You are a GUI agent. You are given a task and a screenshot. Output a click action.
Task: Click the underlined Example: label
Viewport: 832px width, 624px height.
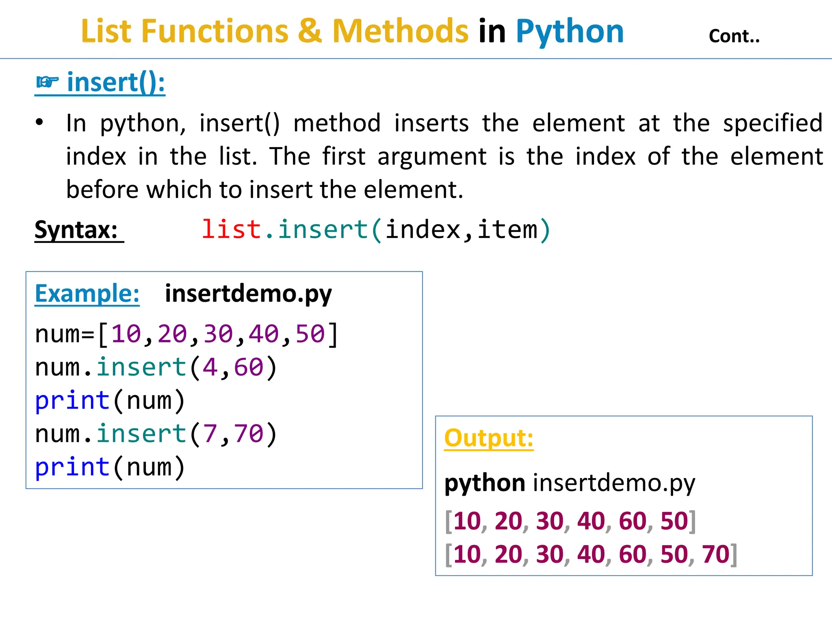point(87,293)
